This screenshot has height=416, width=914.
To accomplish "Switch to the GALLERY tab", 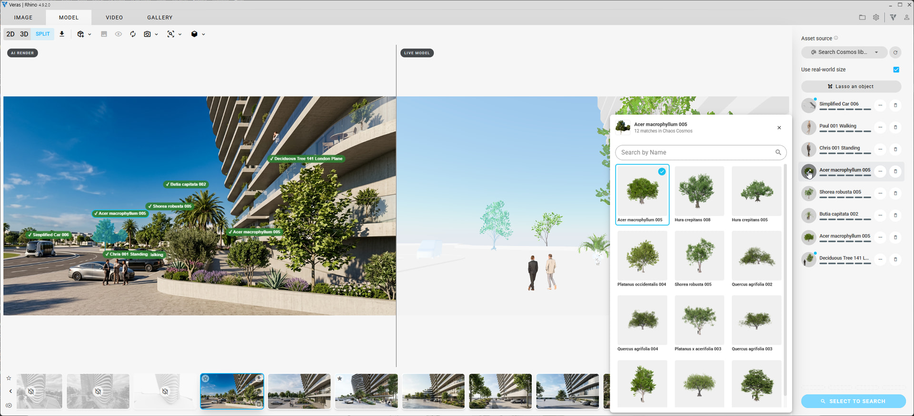I will point(160,18).
